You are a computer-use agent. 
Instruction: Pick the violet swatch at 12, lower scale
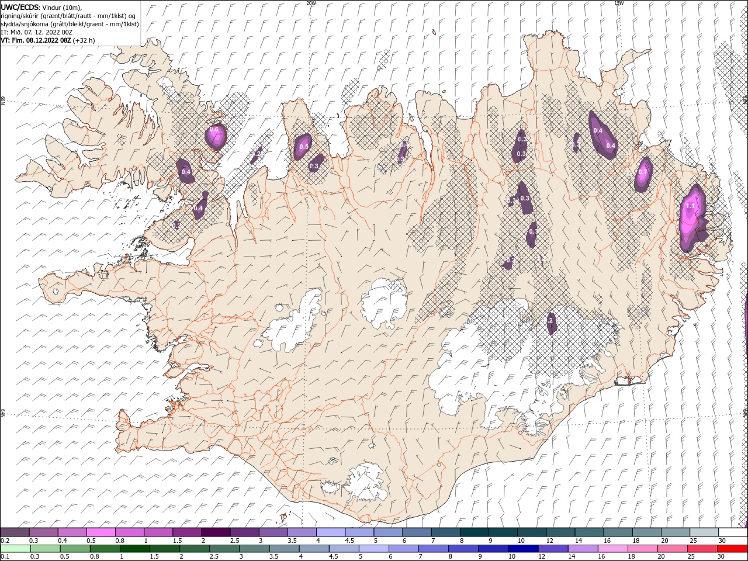click(553, 549)
